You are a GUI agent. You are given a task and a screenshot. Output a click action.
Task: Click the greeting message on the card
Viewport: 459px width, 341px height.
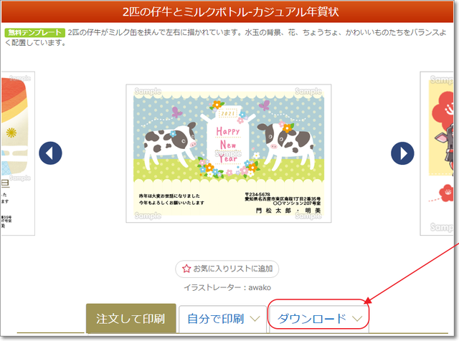pyautogui.click(x=171, y=199)
